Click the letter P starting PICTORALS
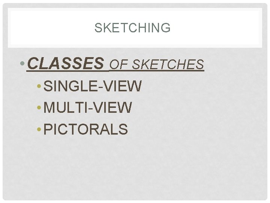 click(48, 129)
